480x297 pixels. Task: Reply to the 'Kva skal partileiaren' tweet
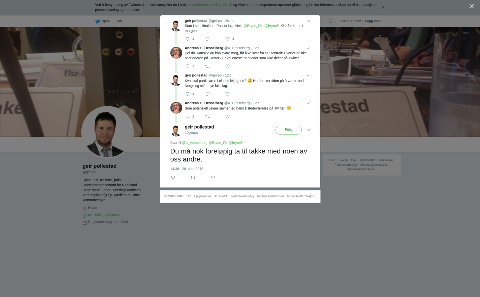(x=187, y=94)
